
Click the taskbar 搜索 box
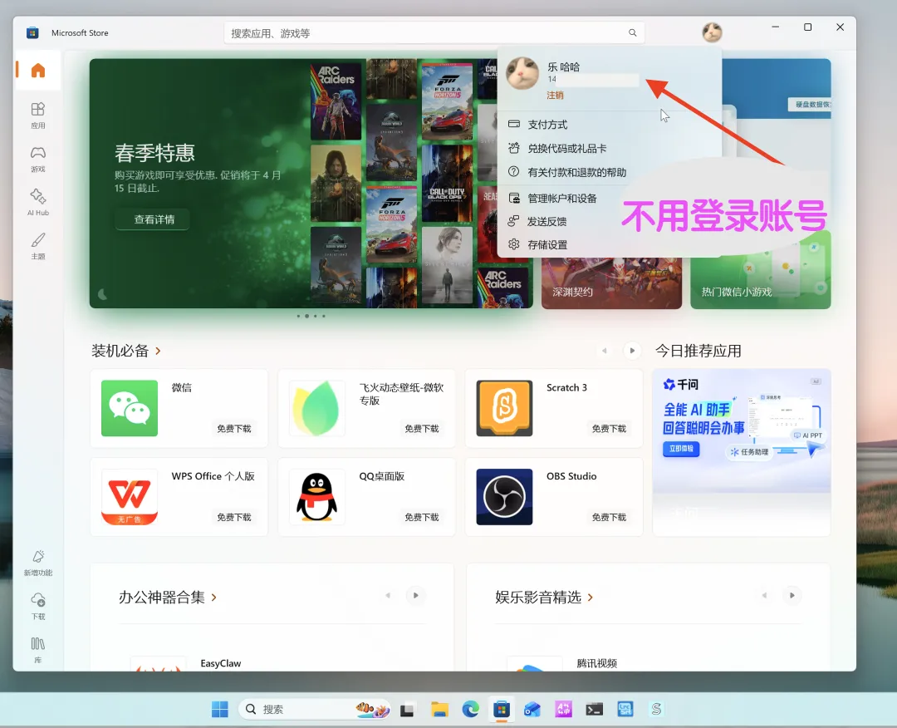tap(315, 709)
